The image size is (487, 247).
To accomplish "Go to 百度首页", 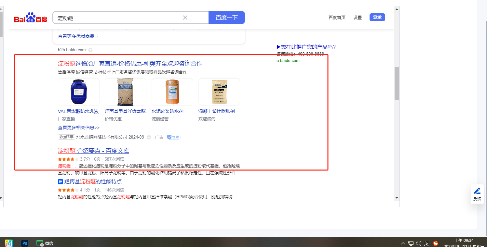I will pos(337,18).
